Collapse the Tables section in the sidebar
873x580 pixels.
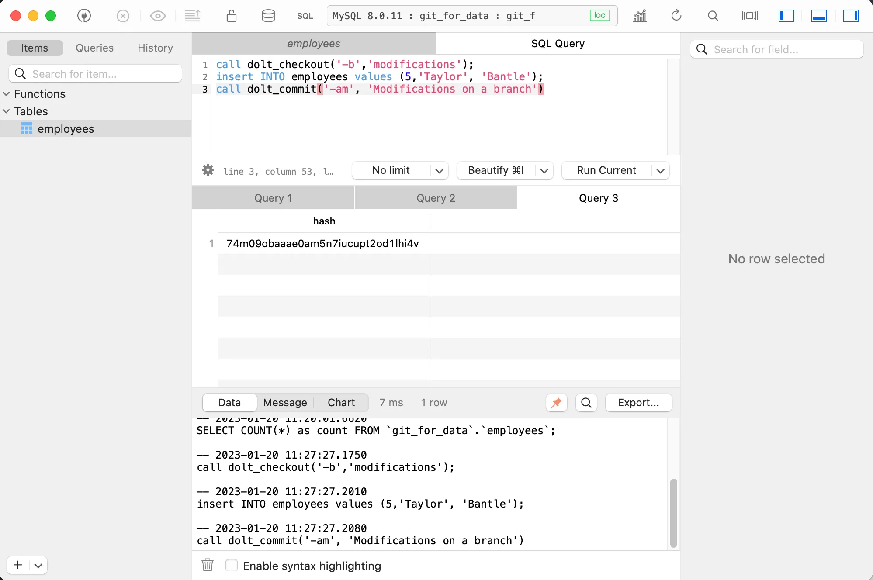click(x=6, y=111)
